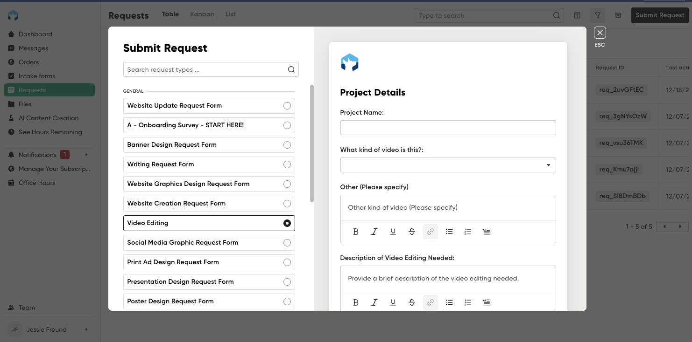Viewport: 692px width, 342px height.
Task: Select Website Creation Request Form radio
Action: coord(287,204)
